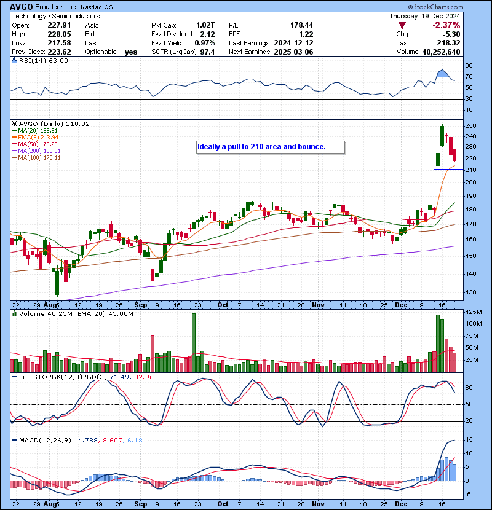Click the red %D value 82.96

143,377
